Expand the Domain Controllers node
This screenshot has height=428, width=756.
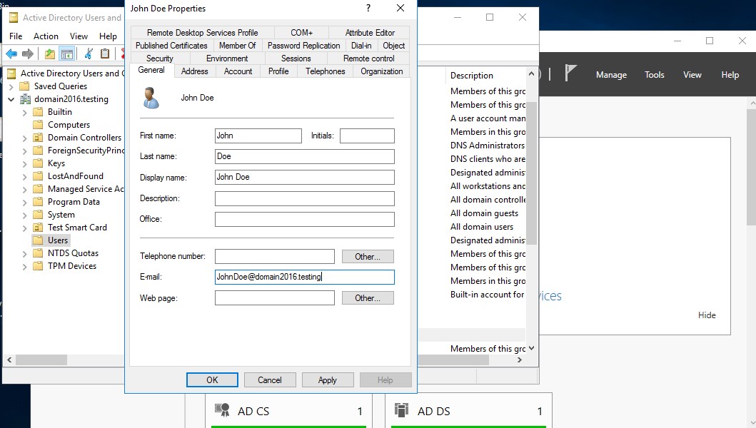[x=24, y=138]
